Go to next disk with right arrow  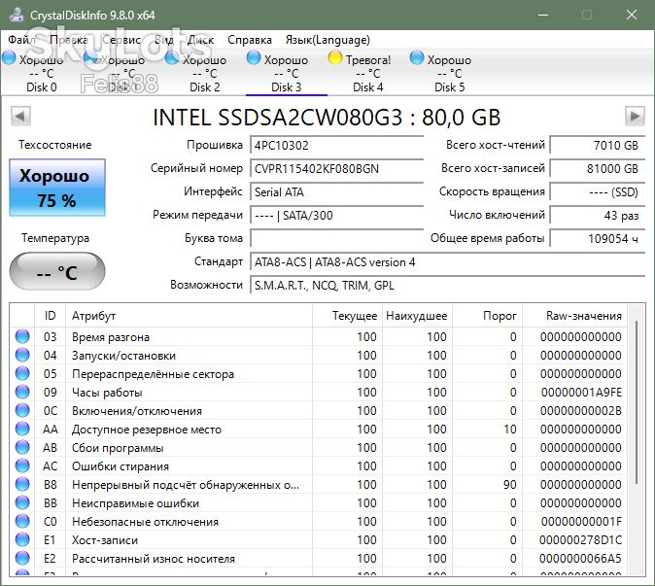click(x=635, y=116)
